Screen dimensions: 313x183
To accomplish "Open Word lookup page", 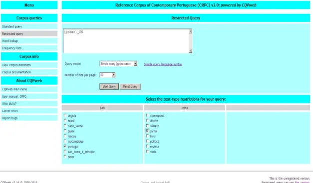I will [x=10, y=41].
